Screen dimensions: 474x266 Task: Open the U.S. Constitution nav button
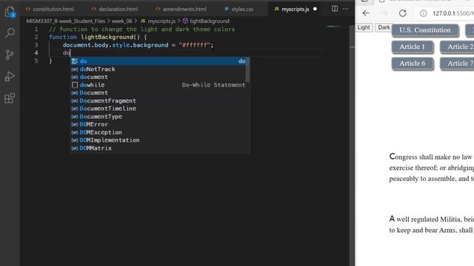click(424, 30)
